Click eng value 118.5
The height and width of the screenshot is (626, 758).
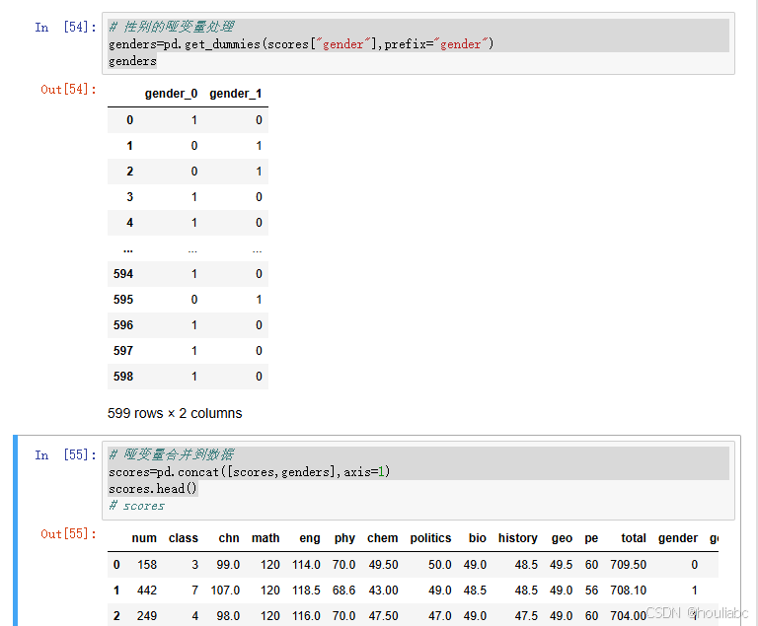coord(306,590)
